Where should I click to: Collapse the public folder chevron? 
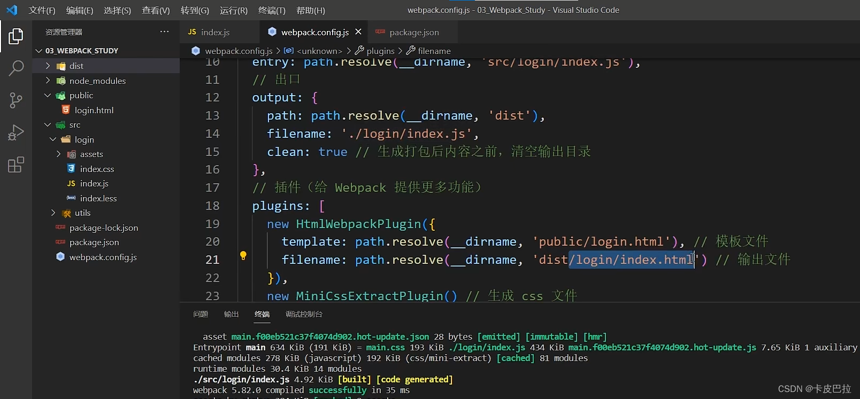click(x=48, y=95)
